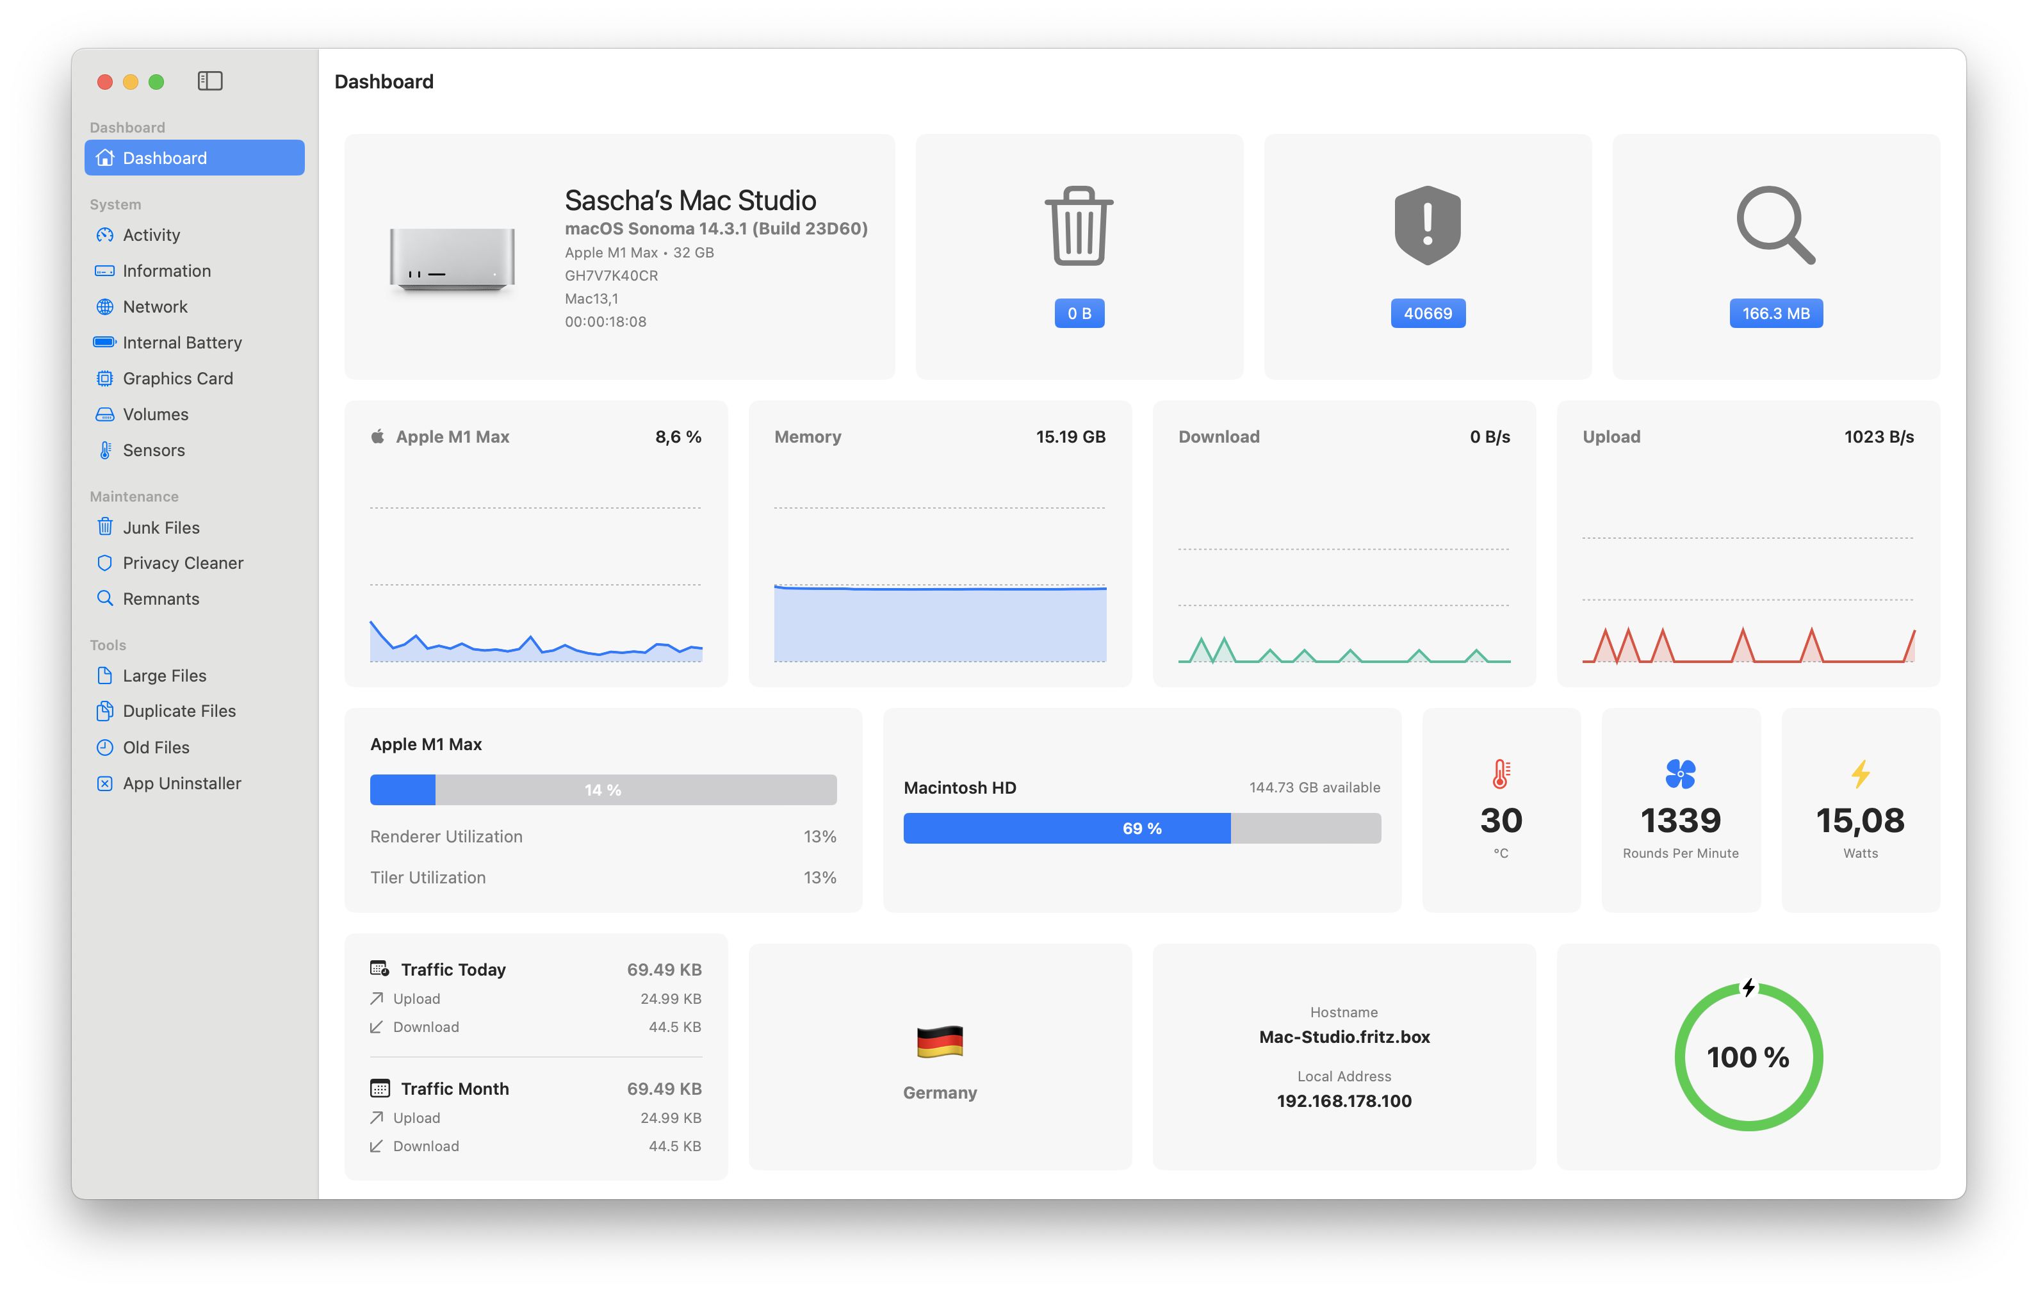
Task: Click the Duplicate Files icon
Action: [x=105, y=712]
